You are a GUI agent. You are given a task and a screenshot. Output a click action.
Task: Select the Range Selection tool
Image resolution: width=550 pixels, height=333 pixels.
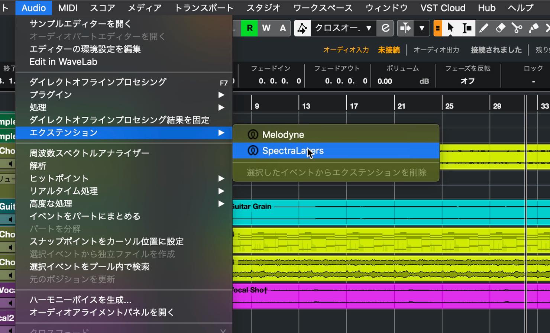pos(467,28)
